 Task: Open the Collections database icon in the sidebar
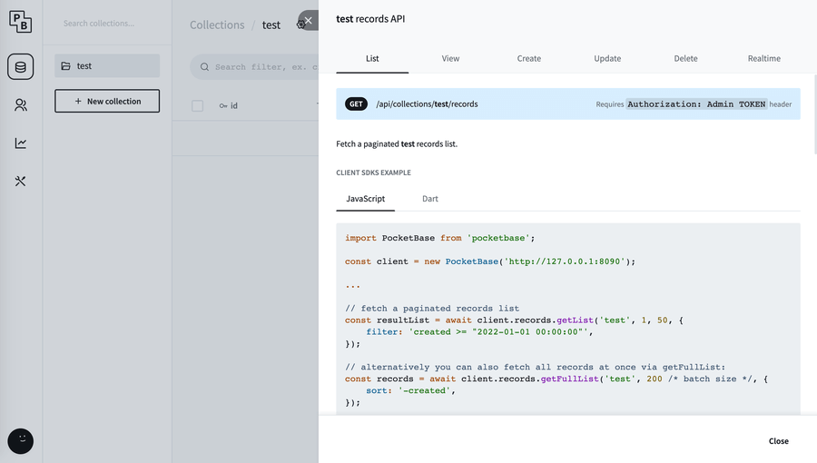click(20, 66)
